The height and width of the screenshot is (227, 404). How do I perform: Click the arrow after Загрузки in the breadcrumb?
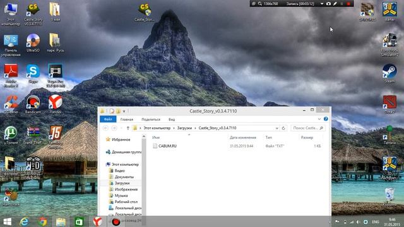[x=195, y=128]
